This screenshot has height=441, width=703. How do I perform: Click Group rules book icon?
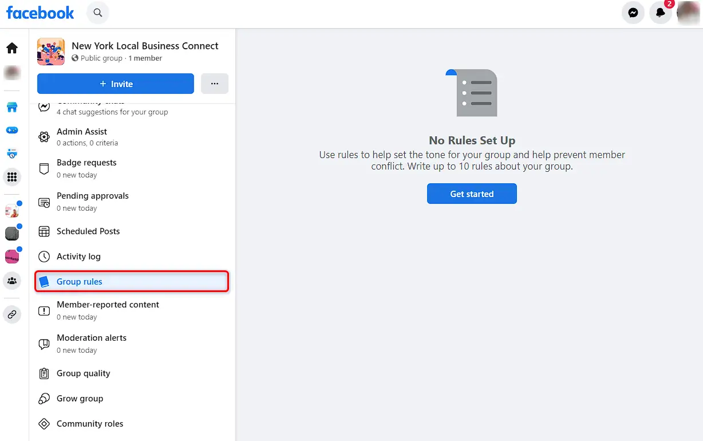[44, 282]
